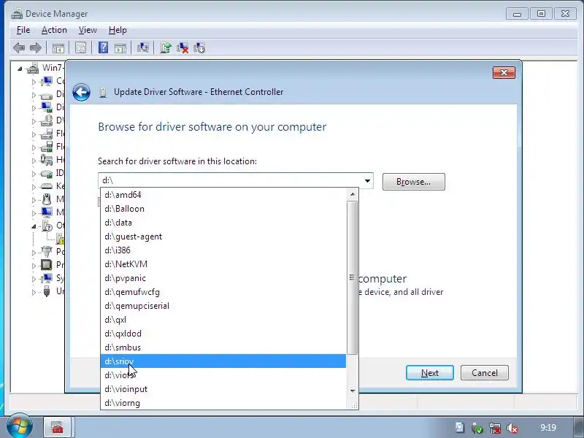Select d:\qemupciserial from the path list
This screenshot has width=584, height=438.
[x=223, y=306]
